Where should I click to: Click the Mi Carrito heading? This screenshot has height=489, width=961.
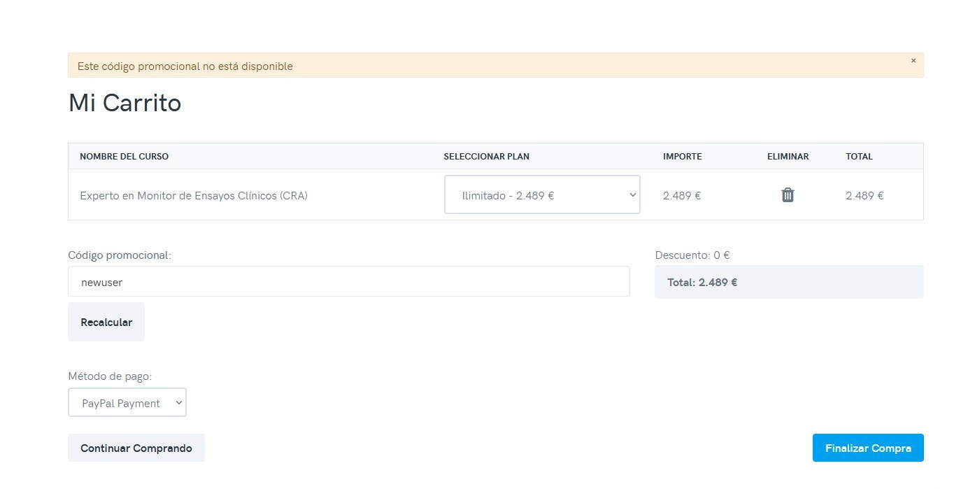click(x=124, y=103)
